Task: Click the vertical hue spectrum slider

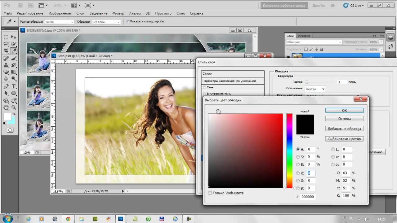Action: pos(289,151)
